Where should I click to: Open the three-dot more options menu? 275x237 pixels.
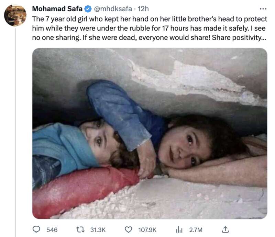[263, 8]
